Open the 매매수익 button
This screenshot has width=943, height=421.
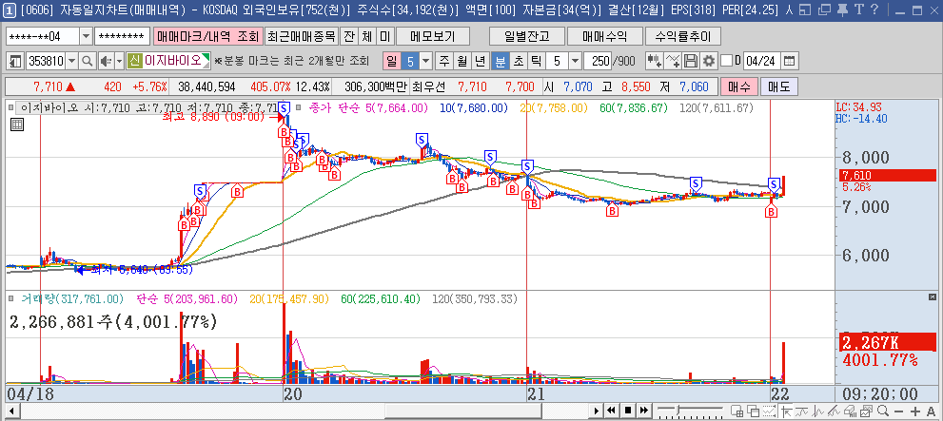coord(605,36)
